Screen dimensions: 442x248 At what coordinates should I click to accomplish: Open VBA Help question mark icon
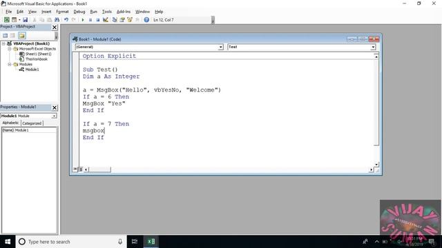(x=146, y=20)
